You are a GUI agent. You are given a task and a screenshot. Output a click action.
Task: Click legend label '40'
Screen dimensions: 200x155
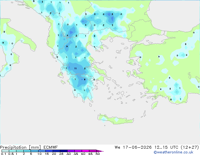tap(83, 154)
